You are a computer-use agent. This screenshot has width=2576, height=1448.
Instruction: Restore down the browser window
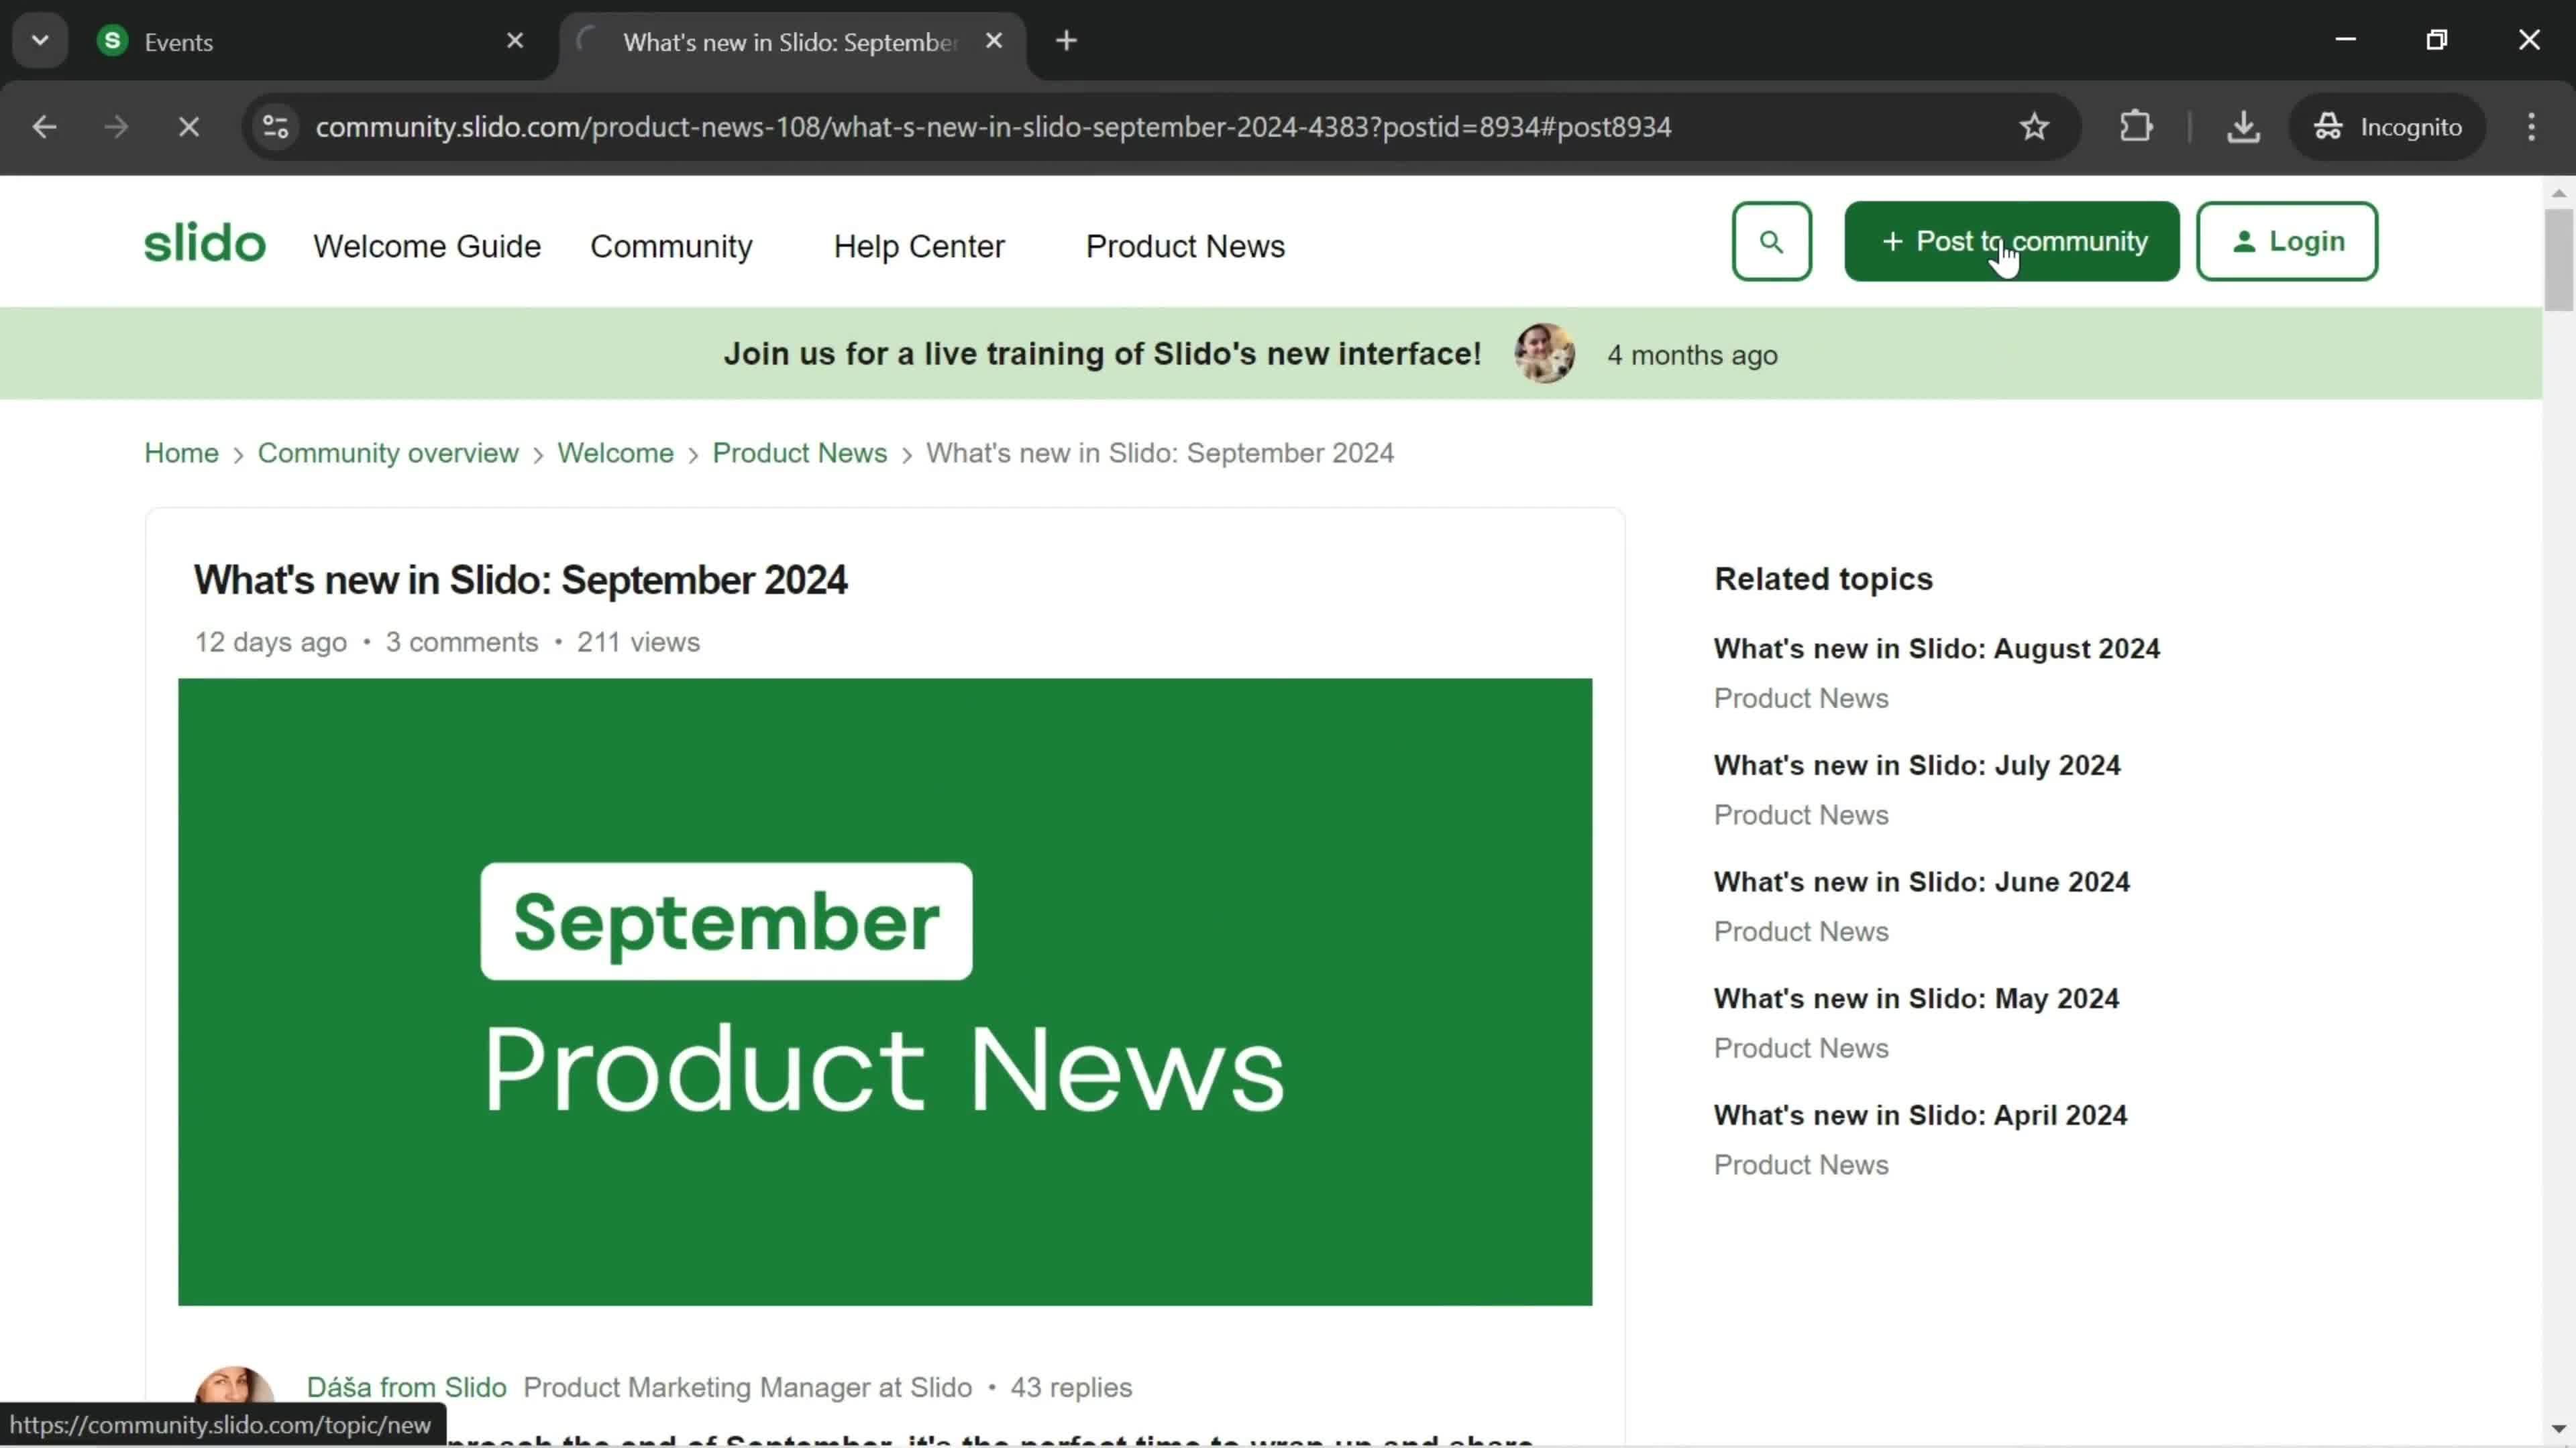2437,40
